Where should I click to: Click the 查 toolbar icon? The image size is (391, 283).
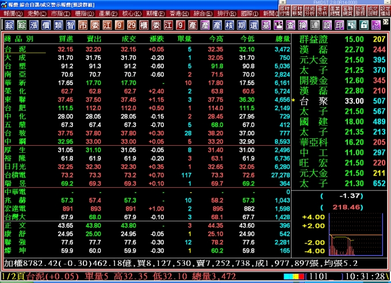[290, 25]
